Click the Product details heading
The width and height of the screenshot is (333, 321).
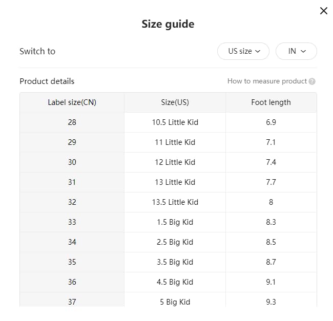click(47, 81)
